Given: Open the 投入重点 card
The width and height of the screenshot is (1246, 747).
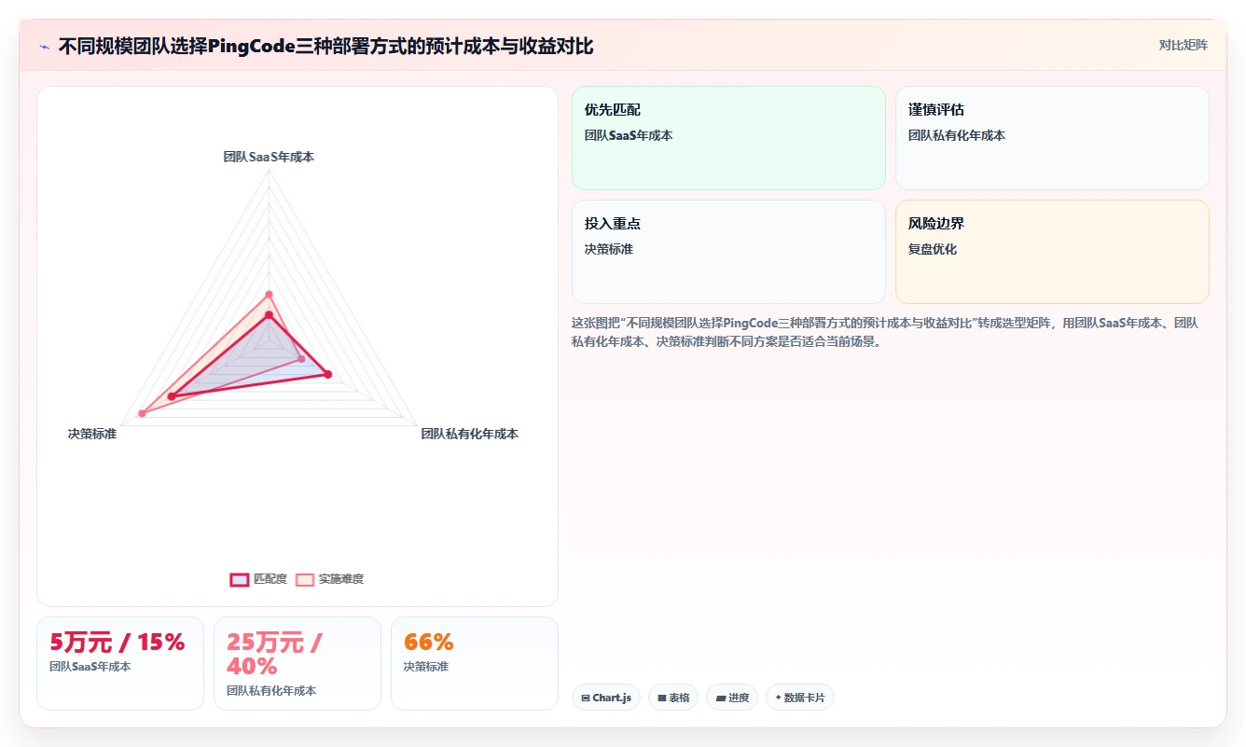Looking at the screenshot, I should tap(728, 252).
